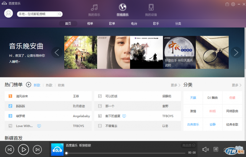Image resolution: width=246 pixels, height=157 pixels.
Task: Switch to 歌单 tab
Action: (x=112, y=24)
